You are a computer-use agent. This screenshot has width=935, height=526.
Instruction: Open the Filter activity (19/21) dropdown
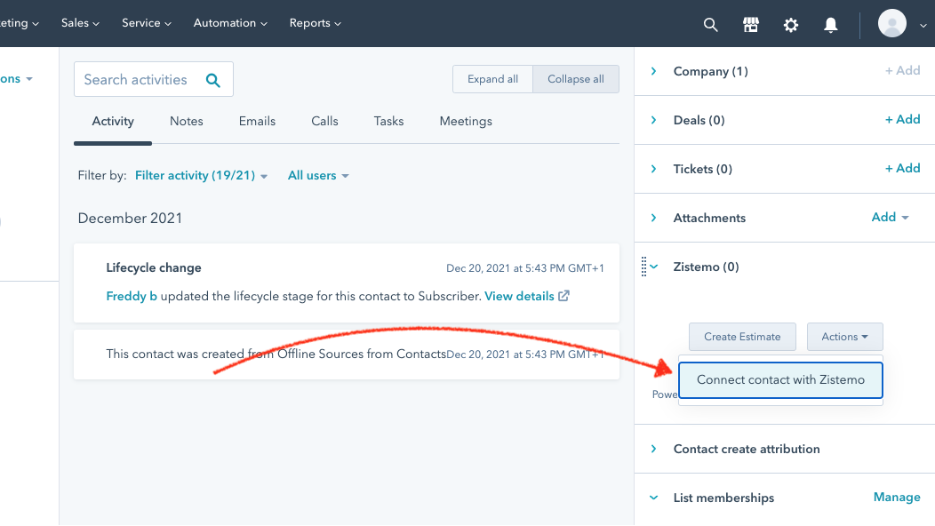click(201, 176)
